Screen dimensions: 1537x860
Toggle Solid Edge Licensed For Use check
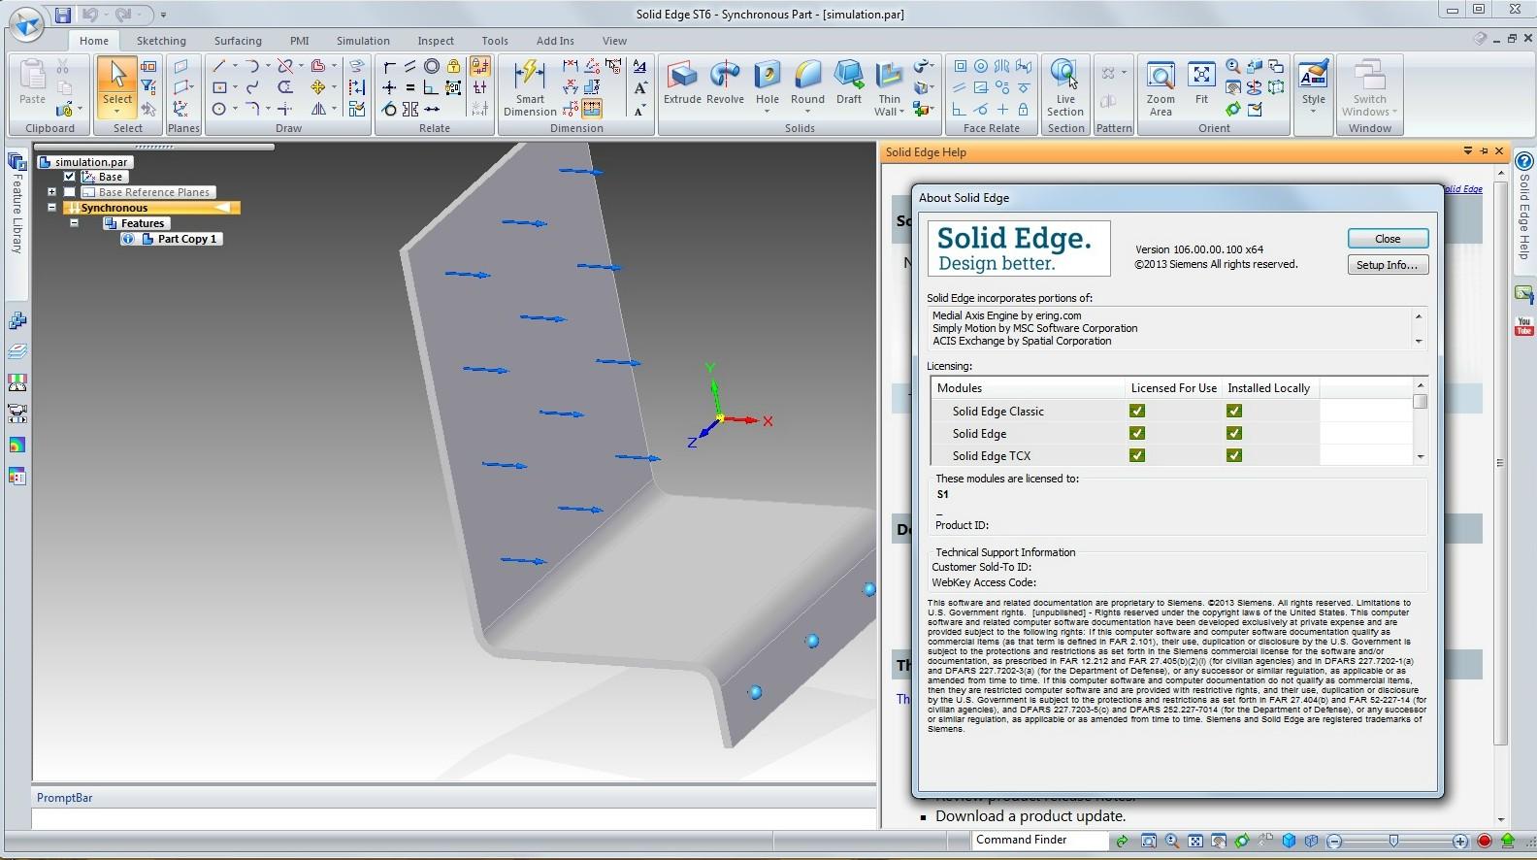pyautogui.click(x=1137, y=433)
